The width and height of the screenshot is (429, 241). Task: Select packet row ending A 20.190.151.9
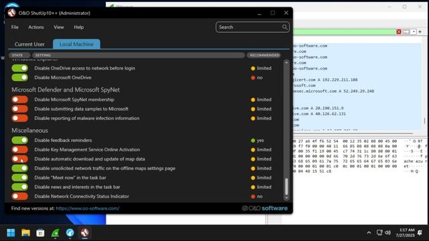357,108
